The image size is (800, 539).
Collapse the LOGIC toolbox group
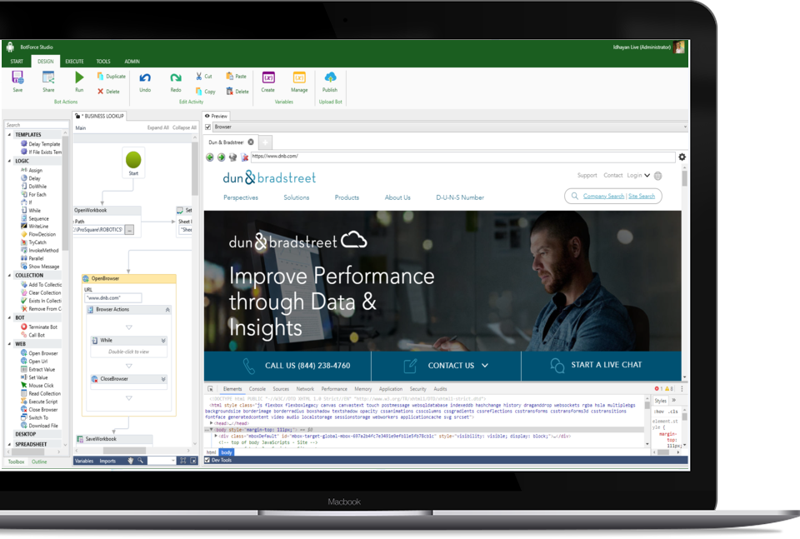point(9,161)
